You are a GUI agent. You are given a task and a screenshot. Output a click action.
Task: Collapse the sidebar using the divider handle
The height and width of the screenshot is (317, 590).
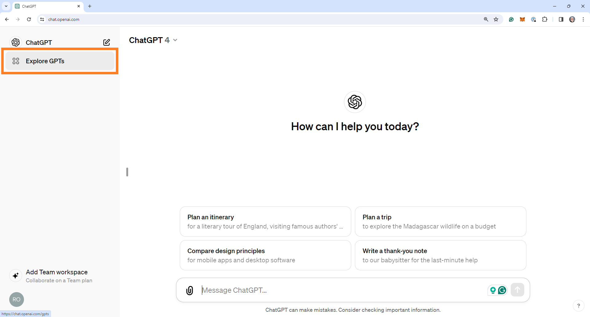coord(127,172)
